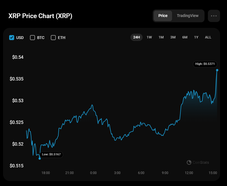Screen dimensions: 227x186
Task: Enable the BTC currency checkbox
Action: [x=32, y=38]
